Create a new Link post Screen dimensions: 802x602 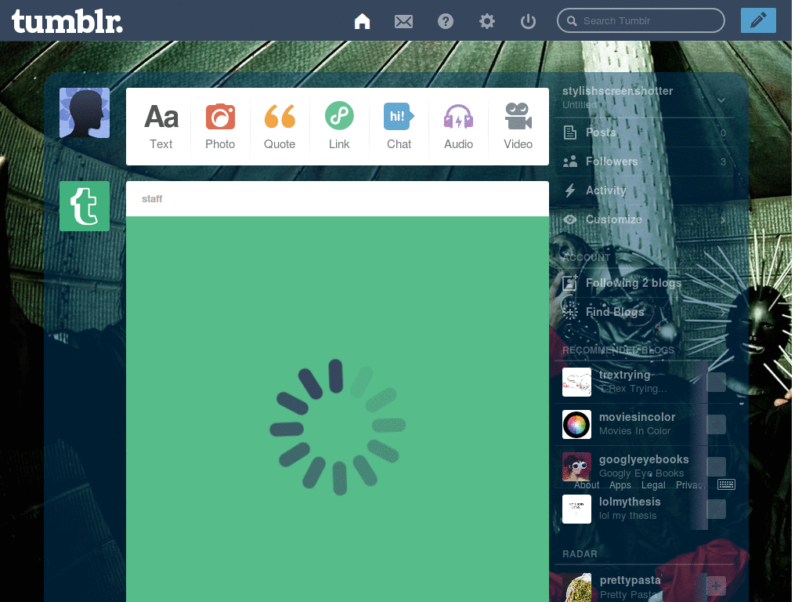(339, 126)
